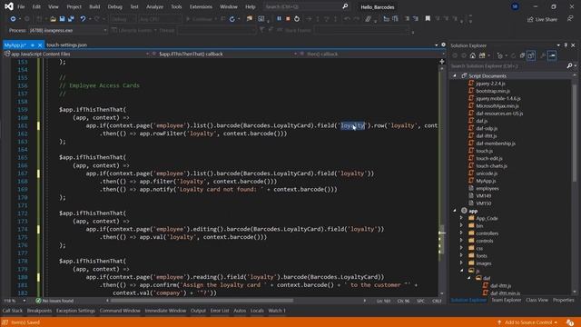The image size is (581, 327).
Task: Select MyApp.js in Script Documents
Action: pos(486,181)
